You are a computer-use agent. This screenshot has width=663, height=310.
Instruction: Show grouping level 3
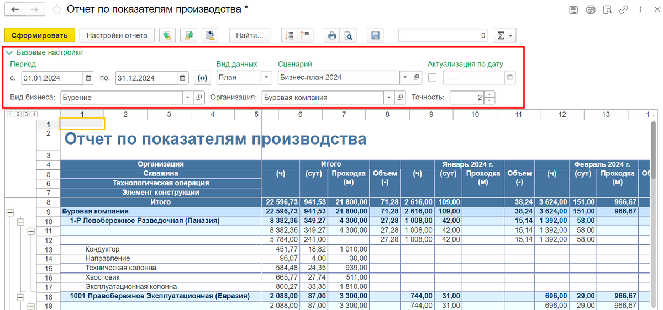(x=26, y=114)
